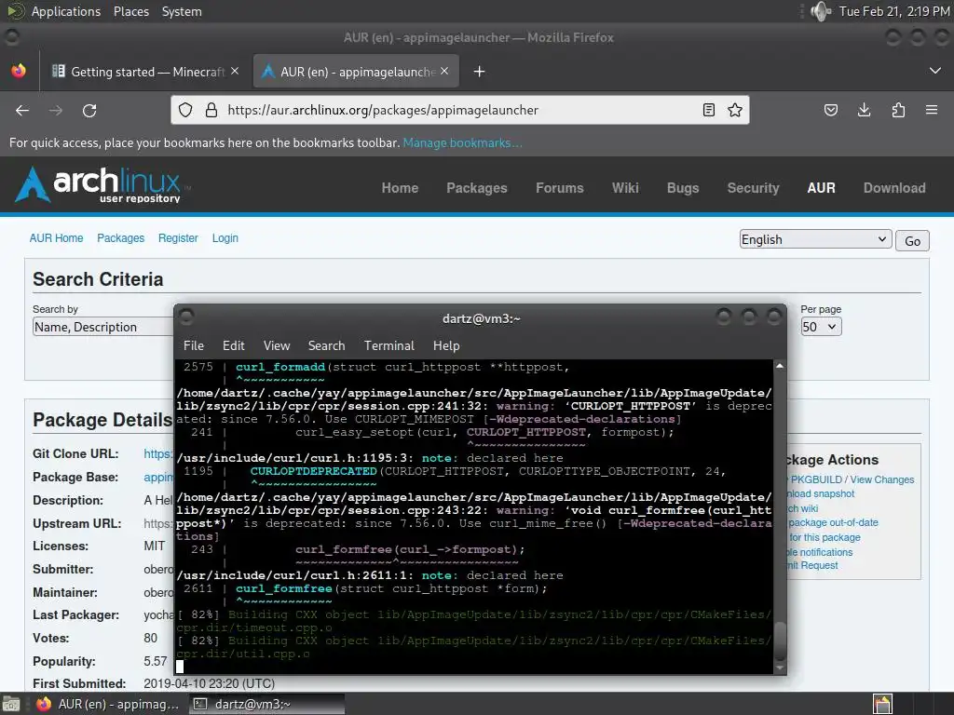This screenshot has width=954, height=715.
Task: Open the terminal Help menu
Action: tap(446, 346)
